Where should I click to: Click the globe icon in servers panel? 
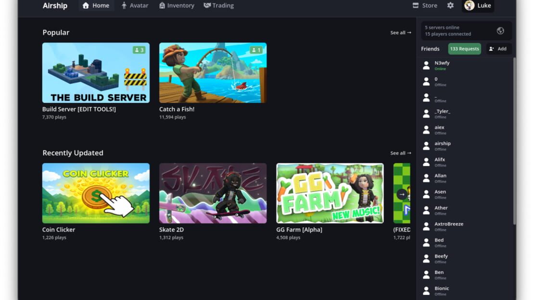coord(500,31)
